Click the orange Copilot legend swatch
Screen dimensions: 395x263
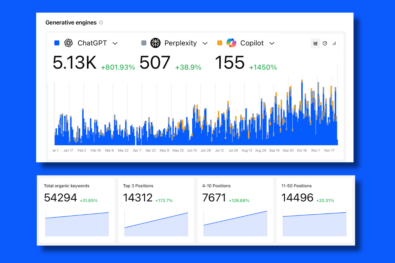click(220, 43)
